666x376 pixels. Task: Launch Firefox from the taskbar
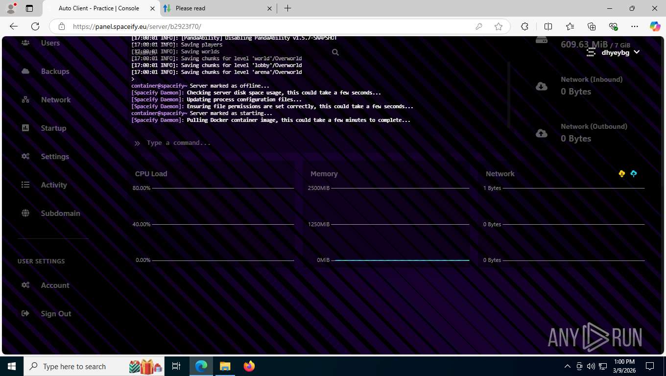click(x=249, y=366)
